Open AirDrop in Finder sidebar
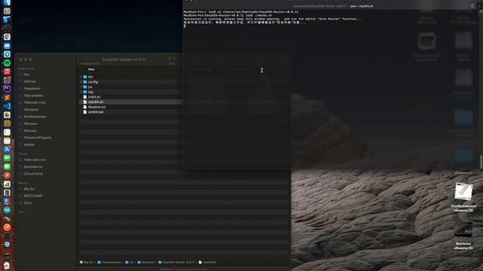The image size is (483, 271). tap(30, 81)
